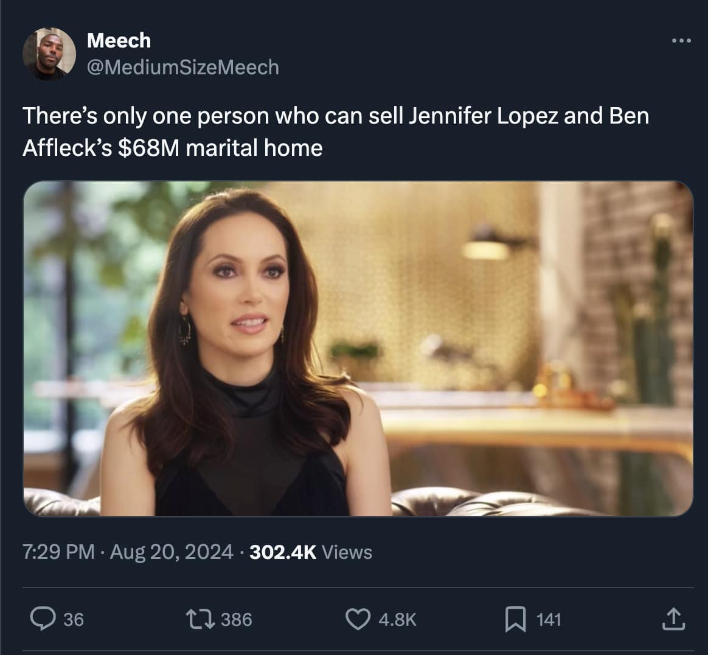The width and height of the screenshot is (708, 655).
Task: Select the @MediumSizeMeech handle
Action: pos(182,67)
